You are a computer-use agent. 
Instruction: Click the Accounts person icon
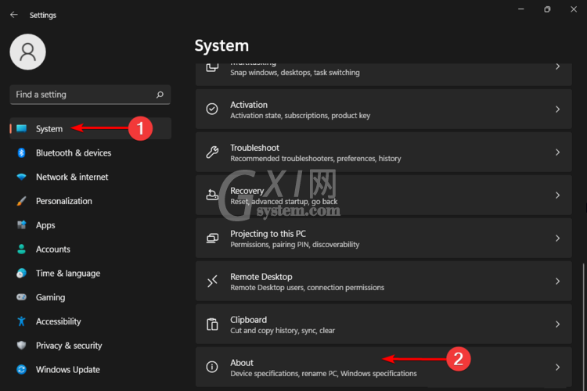(21, 249)
